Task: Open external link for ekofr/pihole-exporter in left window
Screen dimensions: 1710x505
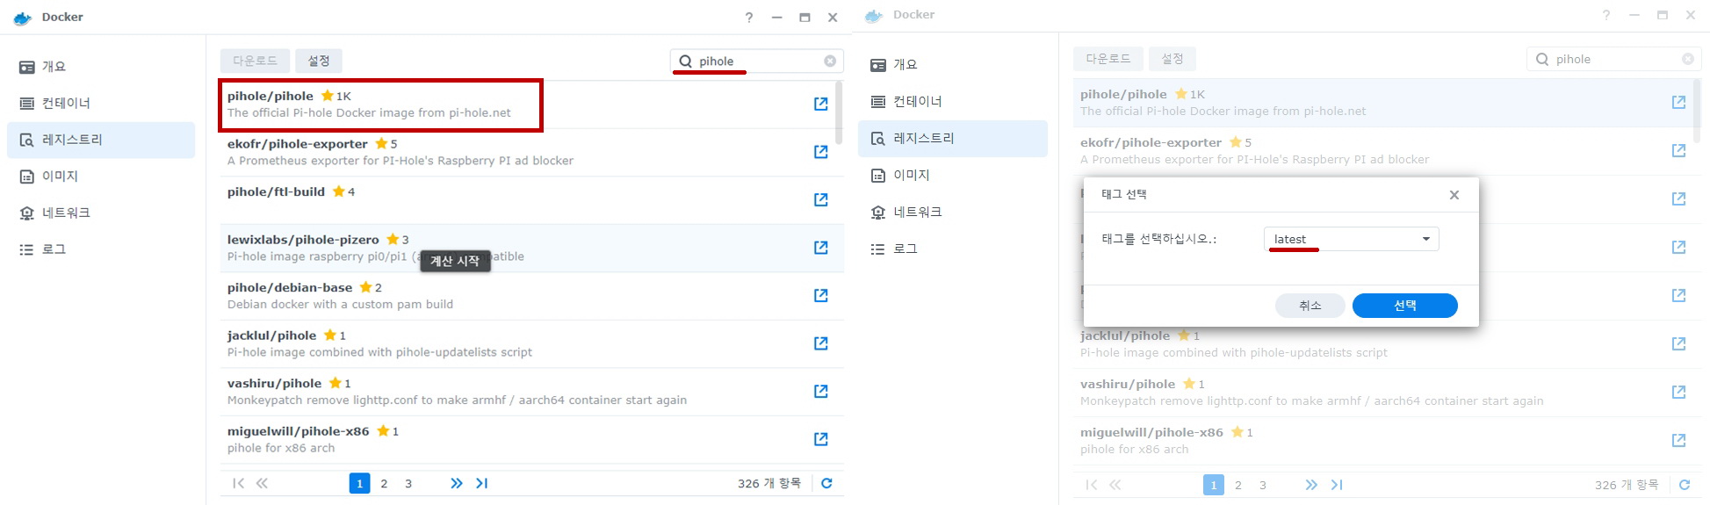Action: [x=821, y=152]
